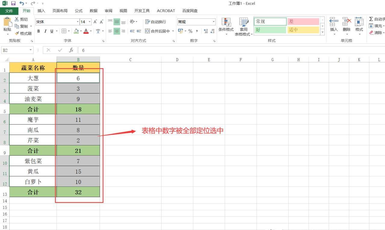Apply the red font color
The height and width of the screenshot is (230, 385).
(86, 31)
